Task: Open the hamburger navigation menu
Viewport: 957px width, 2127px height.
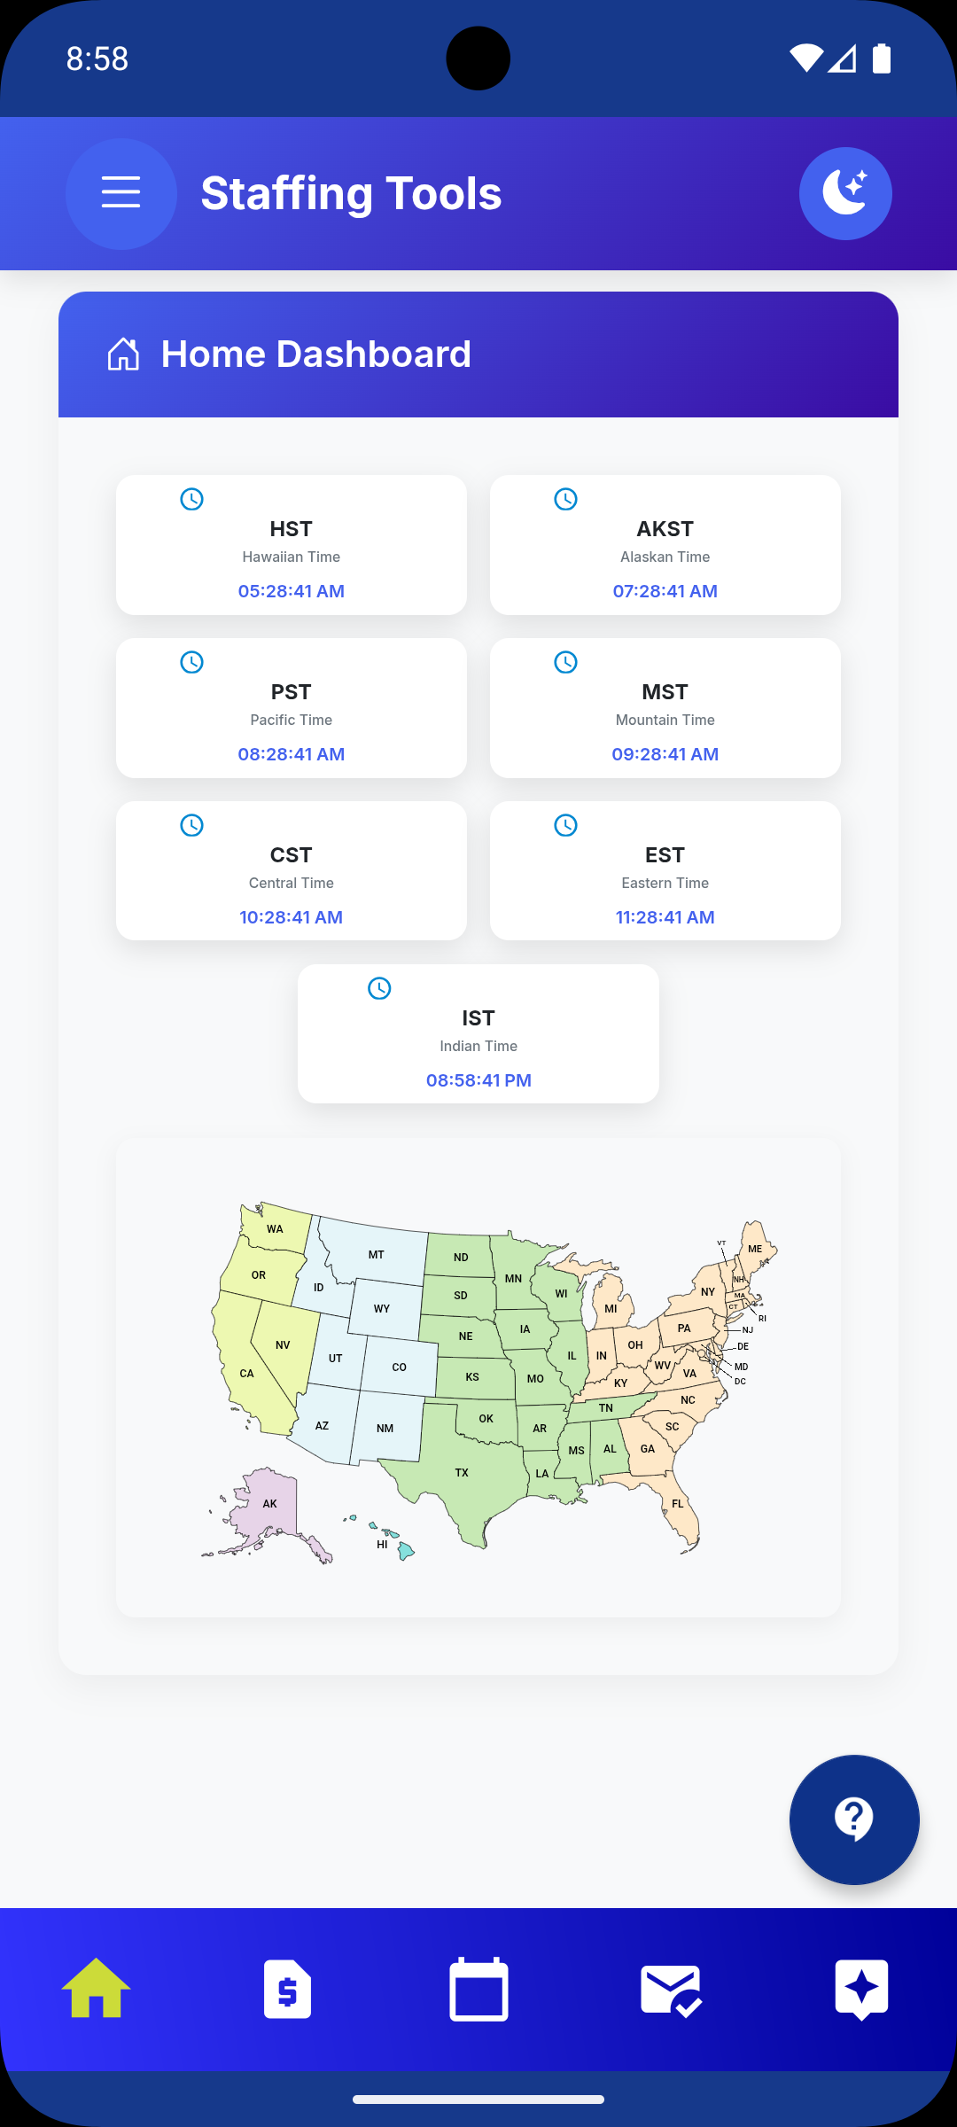Action: click(x=121, y=193)
